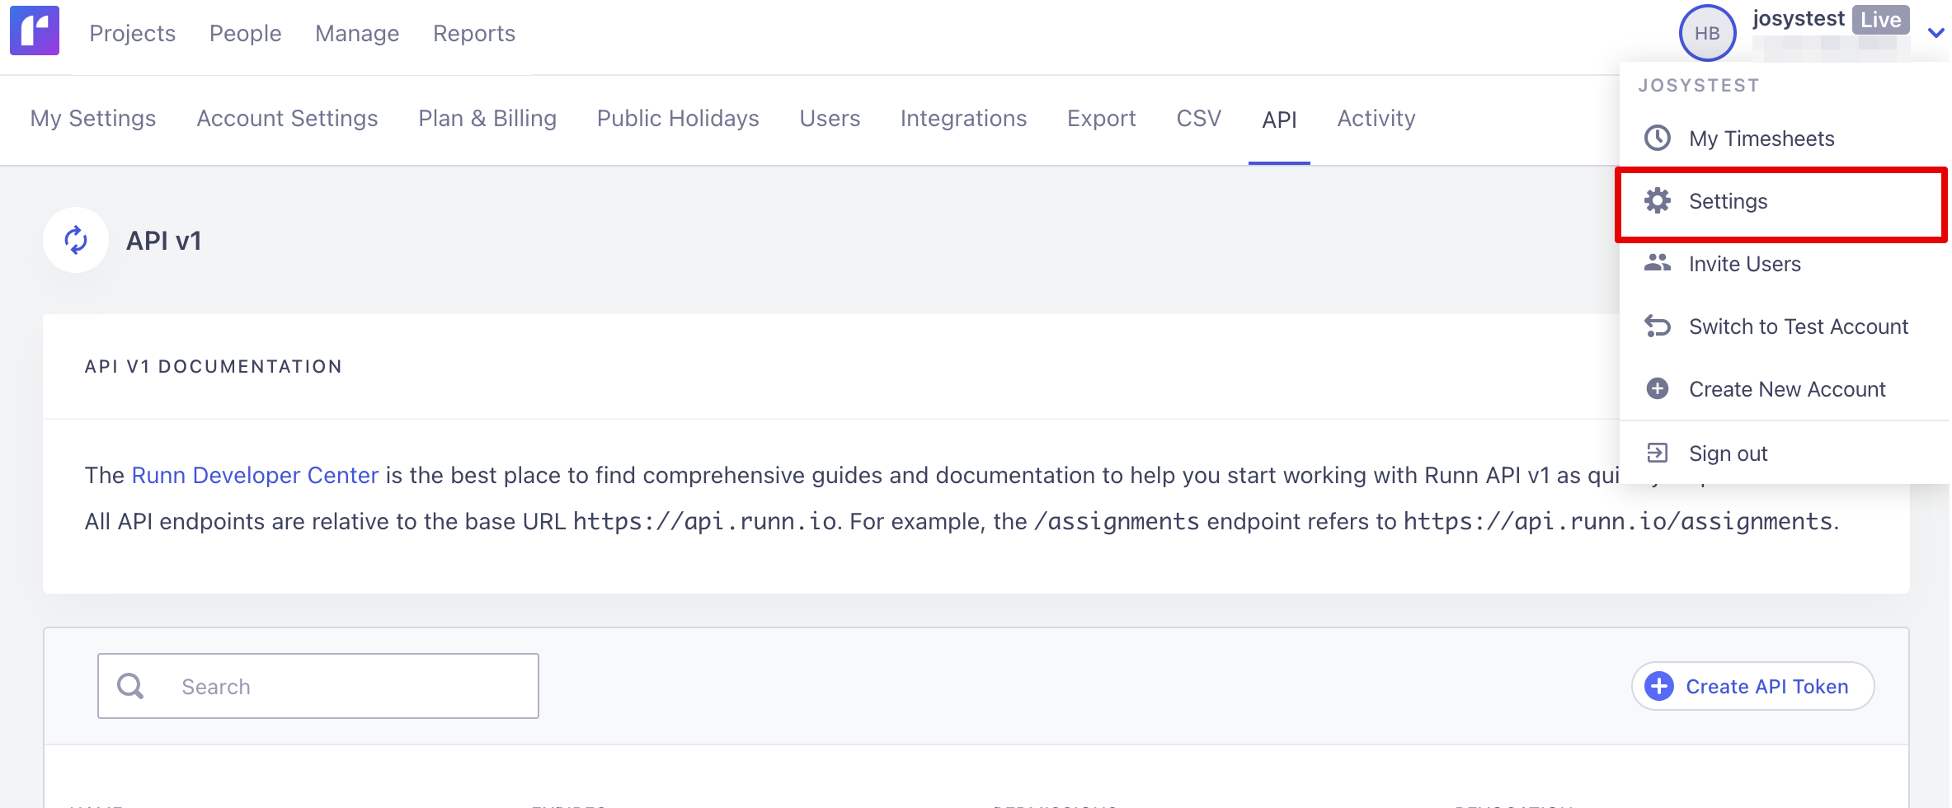Viewport: 1952px width, 808px height.
Task: Click the clock icon beside My Timesheets
Action: [x=1657, y=138]
